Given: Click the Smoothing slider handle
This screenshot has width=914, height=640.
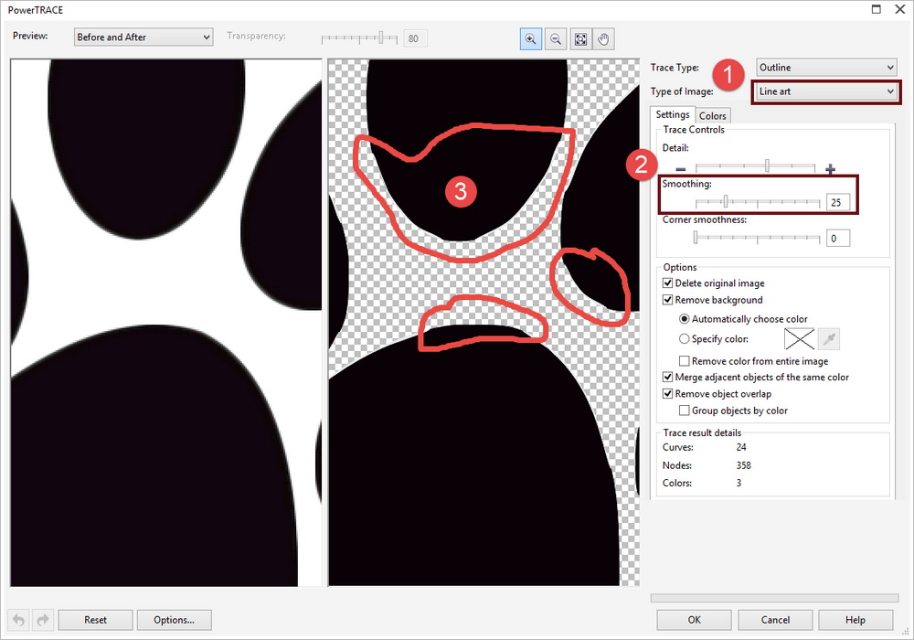Looking at the screenshot, I should coord(726,202).
